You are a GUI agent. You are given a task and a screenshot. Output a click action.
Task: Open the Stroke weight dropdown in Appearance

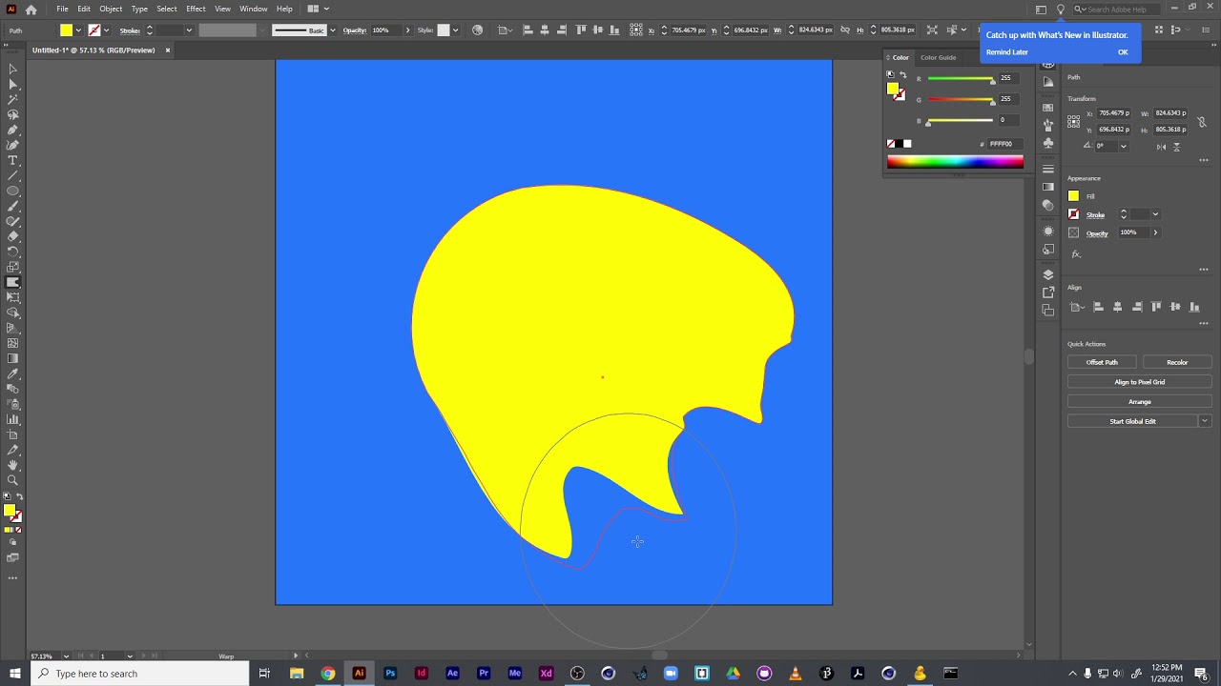[1155, 214]
